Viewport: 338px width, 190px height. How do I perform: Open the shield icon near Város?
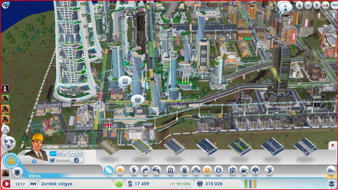[17, 173]
